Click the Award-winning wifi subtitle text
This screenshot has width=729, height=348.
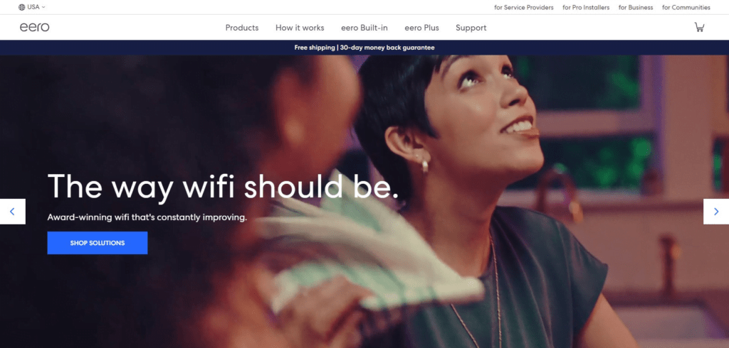coord(147,217)
